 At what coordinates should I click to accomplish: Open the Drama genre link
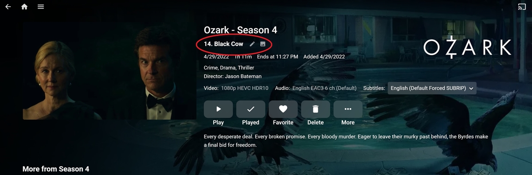pyautogui.click(x=227, y=68)
